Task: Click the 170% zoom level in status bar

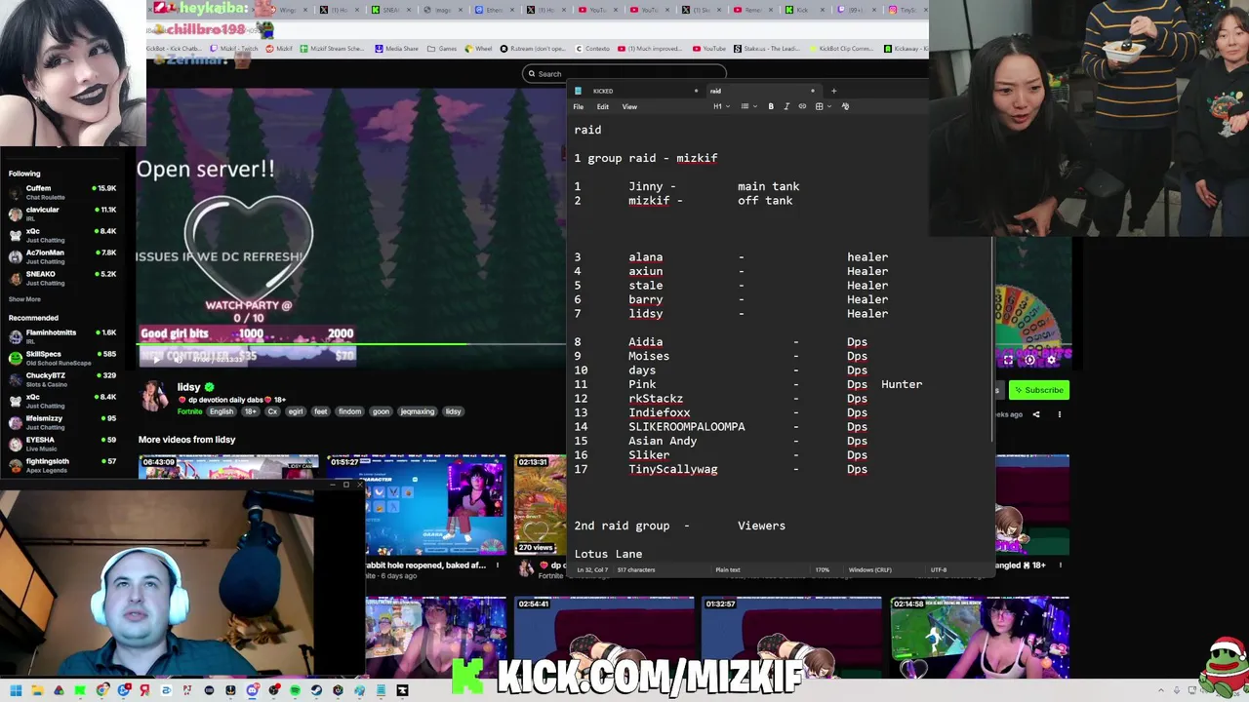Action: tap(822, 569)
